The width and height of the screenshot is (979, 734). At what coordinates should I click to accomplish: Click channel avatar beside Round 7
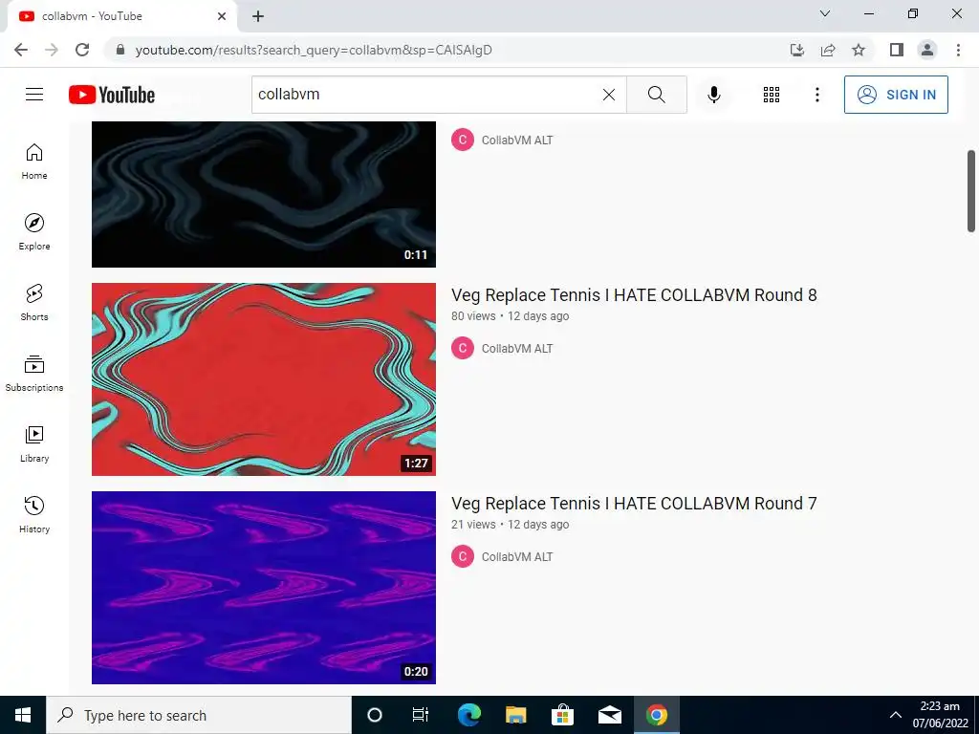[463, 557]
